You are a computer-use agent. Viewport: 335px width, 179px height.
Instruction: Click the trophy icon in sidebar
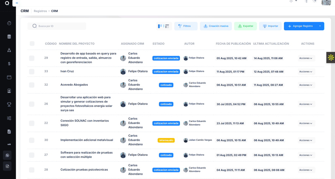tap(9, 104)
